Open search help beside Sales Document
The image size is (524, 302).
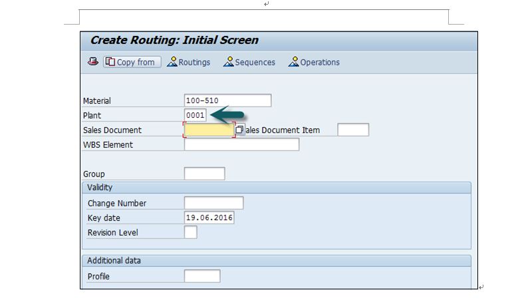click(x=239, y=130)
